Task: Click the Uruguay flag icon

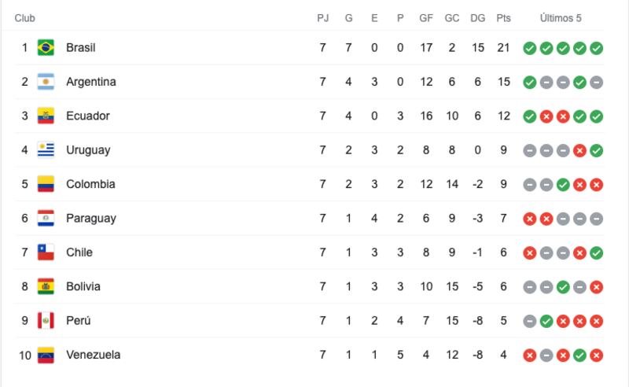Action: pos(46,149)
